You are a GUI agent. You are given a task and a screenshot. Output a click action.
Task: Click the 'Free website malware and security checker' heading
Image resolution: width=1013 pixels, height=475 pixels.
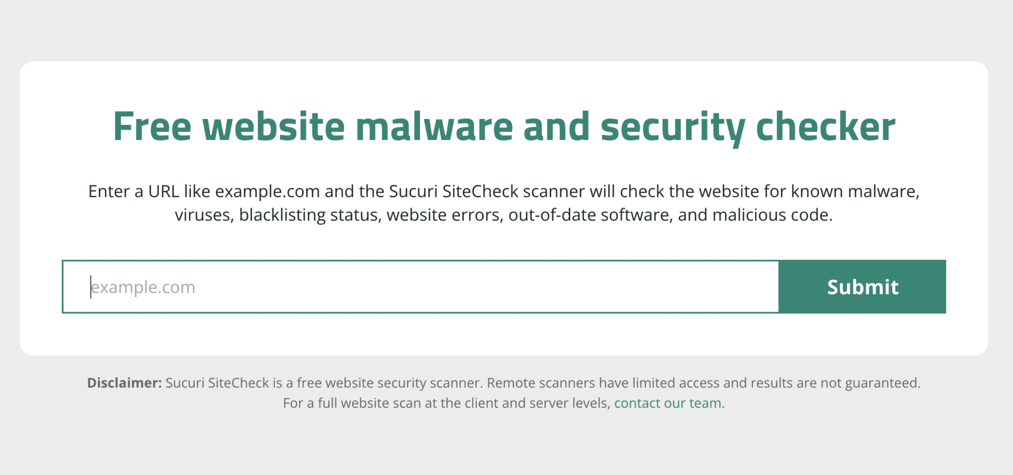[504, 127]
